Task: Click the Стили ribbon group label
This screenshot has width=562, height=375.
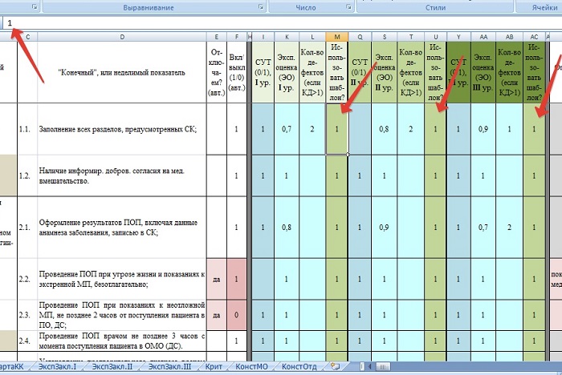Action: [x=435, y=7]
